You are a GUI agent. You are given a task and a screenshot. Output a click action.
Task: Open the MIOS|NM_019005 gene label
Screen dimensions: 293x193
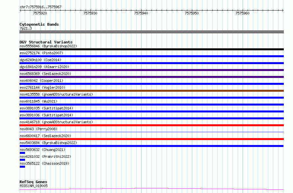[34, 186]
